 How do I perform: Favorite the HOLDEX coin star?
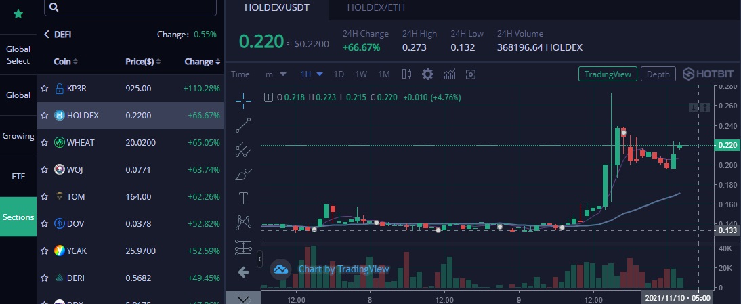click(x=45, y=115)
